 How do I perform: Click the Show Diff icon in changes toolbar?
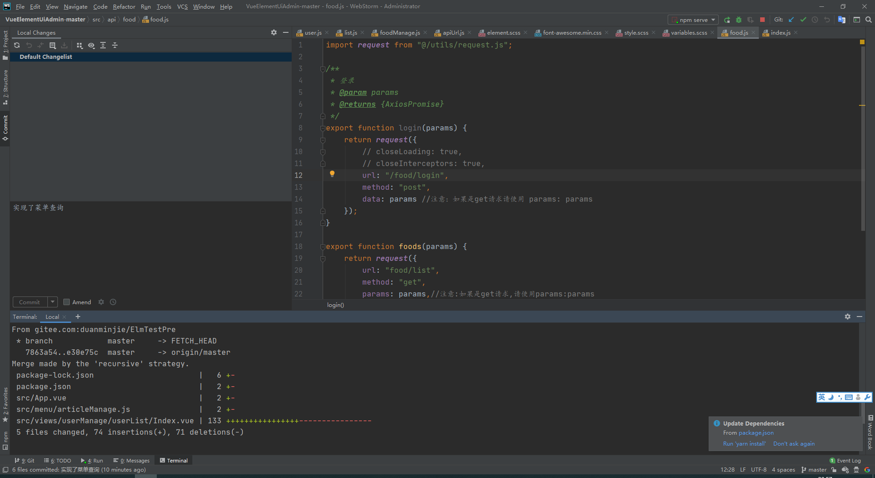click(x=52, y=45)
